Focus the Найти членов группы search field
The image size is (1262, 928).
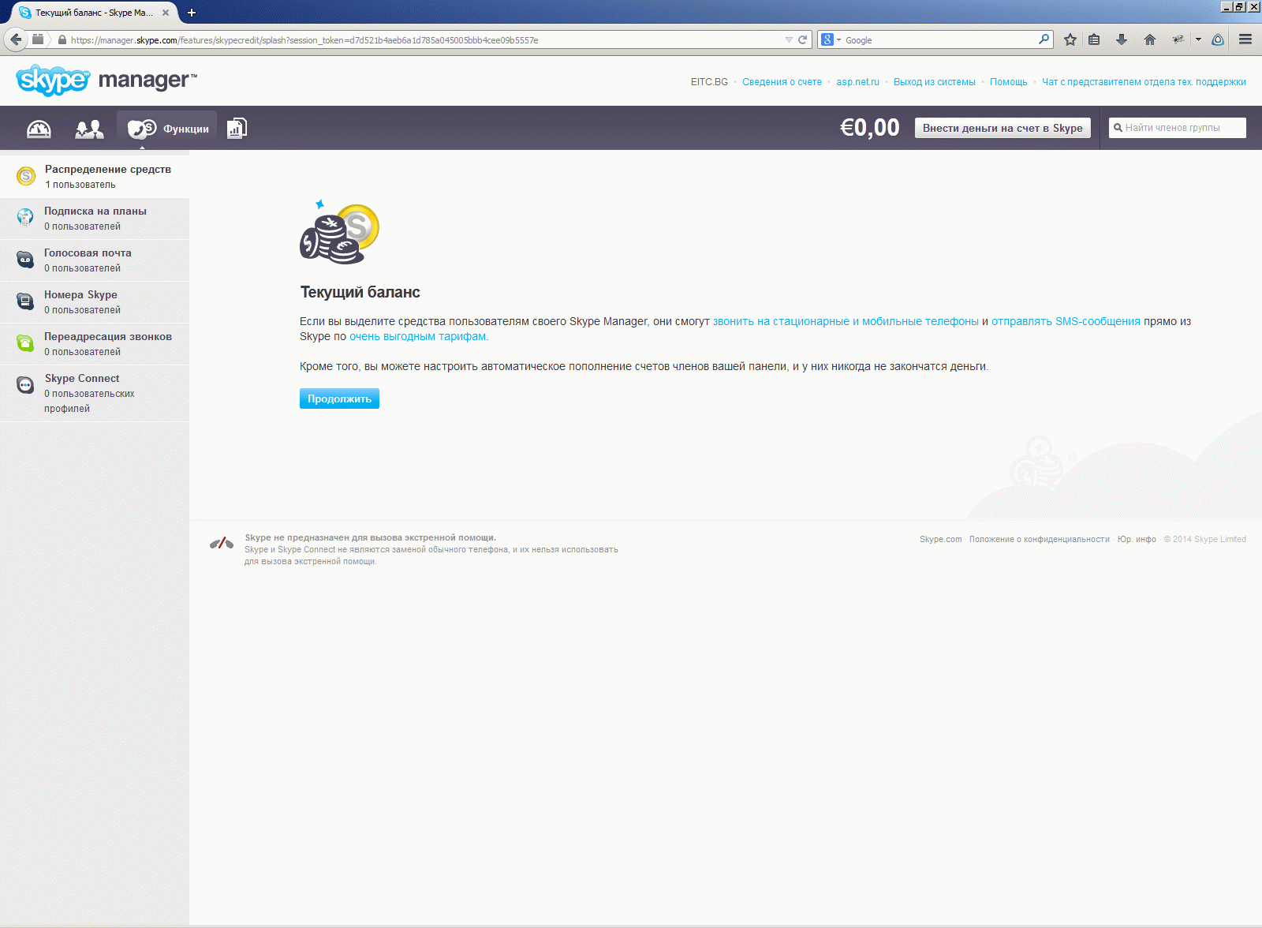1178,128
